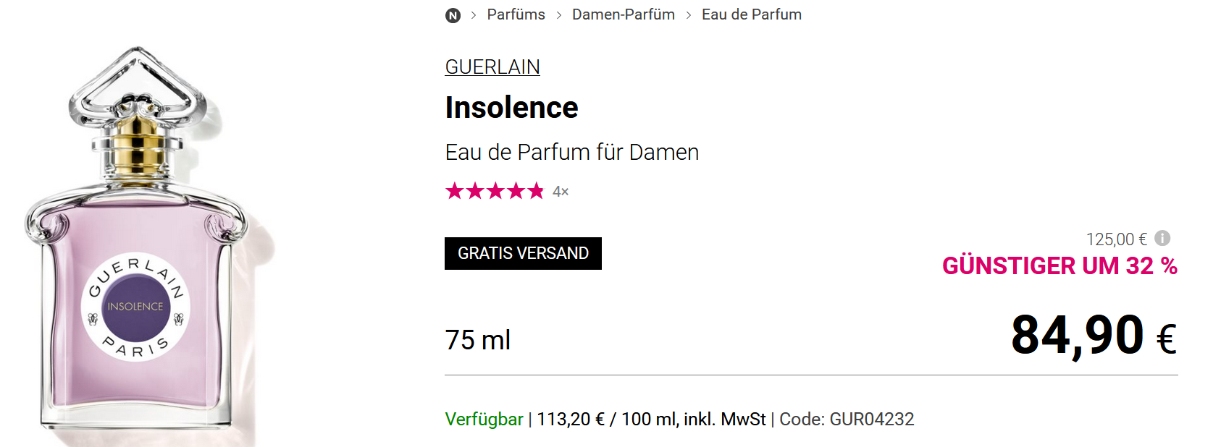Click the Insolence product title
This screenshot has width=1221, height=447.
point(511,108)
